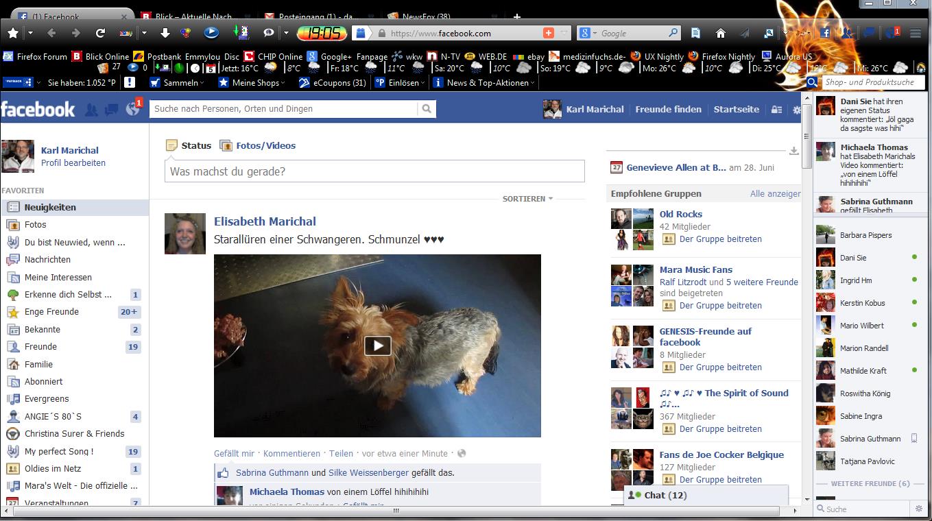Expand the Sammeln PAYBACK dropdown

177,82
